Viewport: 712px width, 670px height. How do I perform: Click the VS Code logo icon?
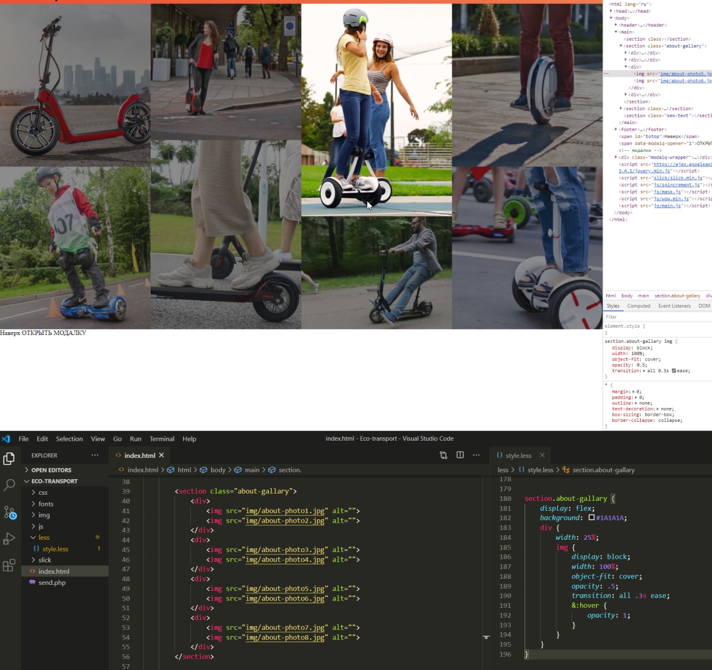pos(6,439)
